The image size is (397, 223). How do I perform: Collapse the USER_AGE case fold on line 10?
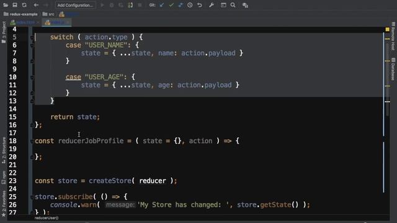(32, 77)
